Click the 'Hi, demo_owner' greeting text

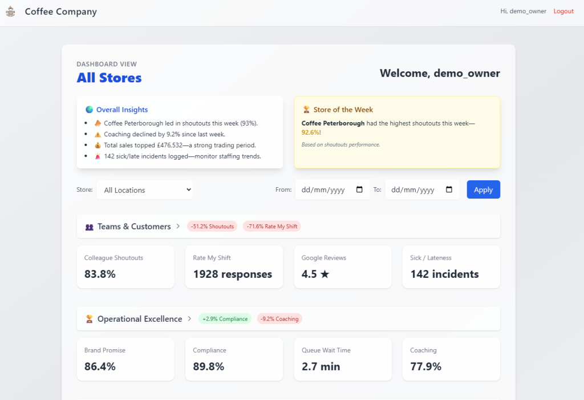tap(524, 11)
